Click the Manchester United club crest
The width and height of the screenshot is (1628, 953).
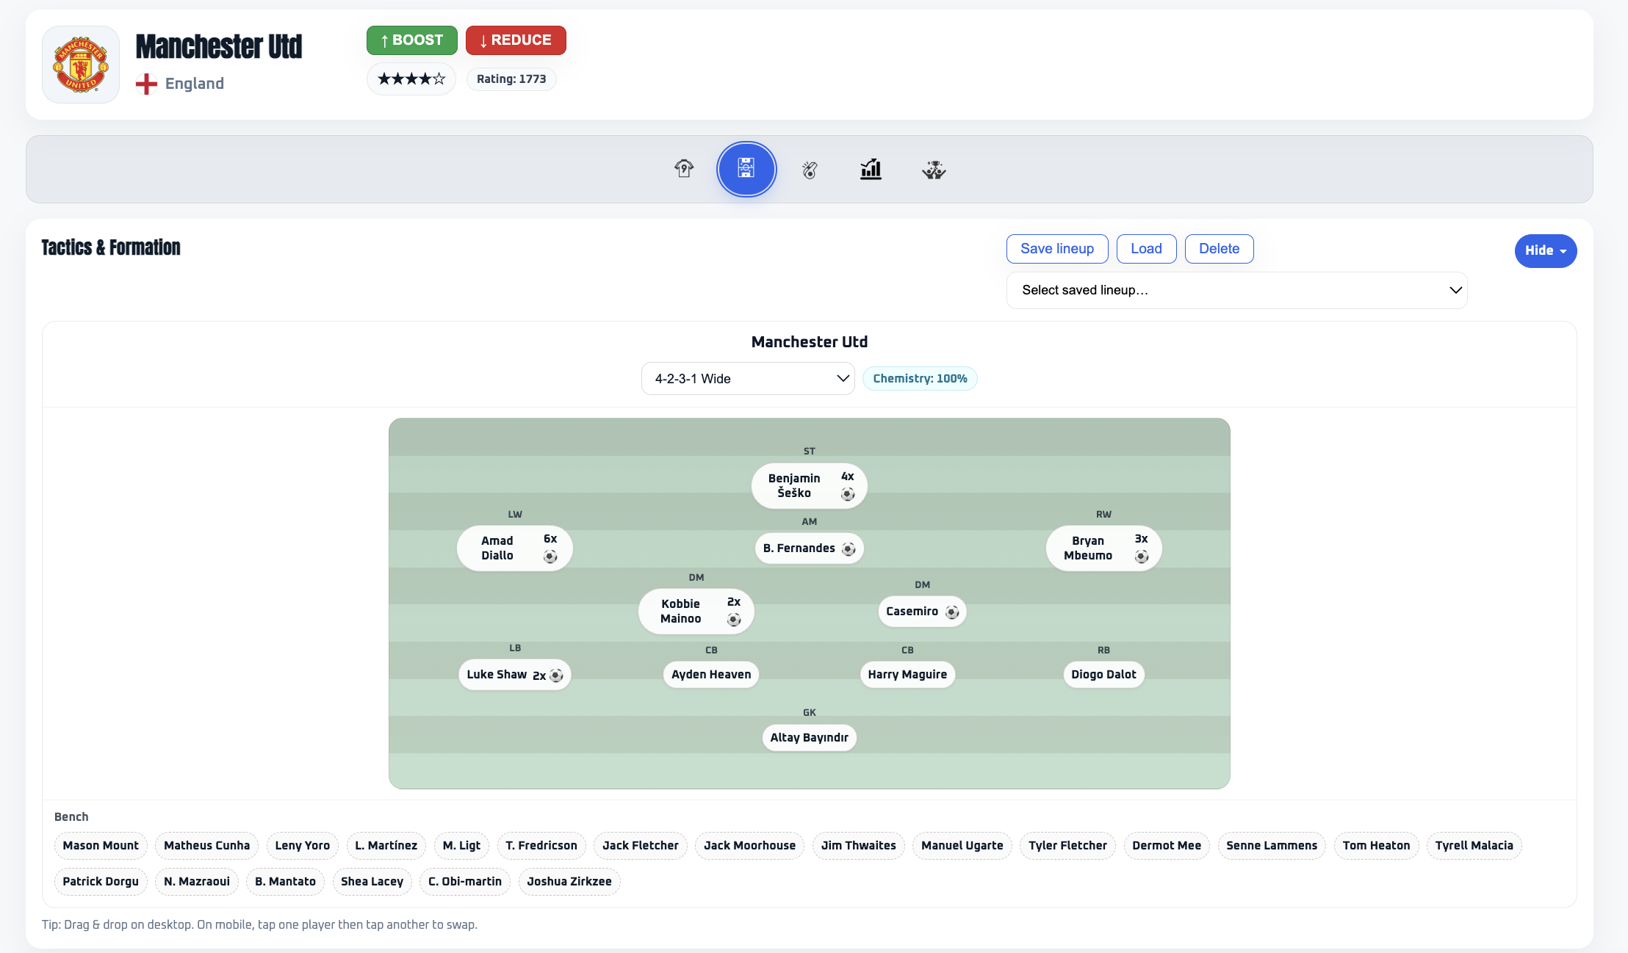[x=81, y=65]
